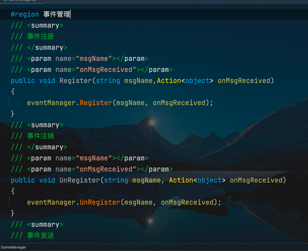Viewport: 308px width, 251px height.
Task: Click the 事件注销 summary comment
Action: tap(40, 136)
